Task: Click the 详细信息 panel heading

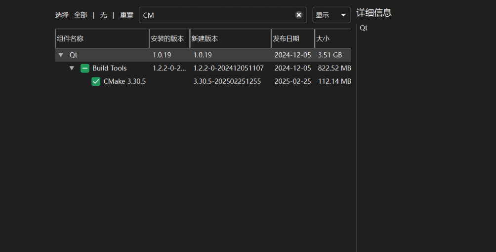Action: [x=374, y=13]
